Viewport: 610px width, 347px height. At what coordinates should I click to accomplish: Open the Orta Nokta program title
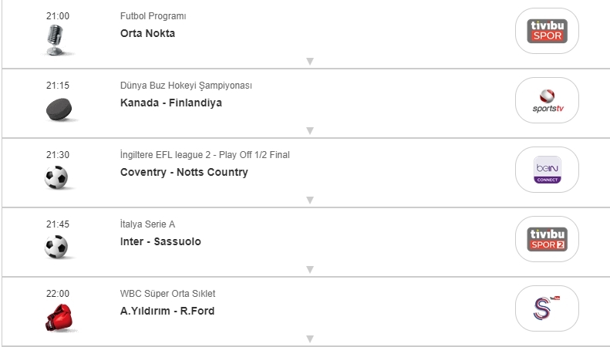click(x=147, y=33)
